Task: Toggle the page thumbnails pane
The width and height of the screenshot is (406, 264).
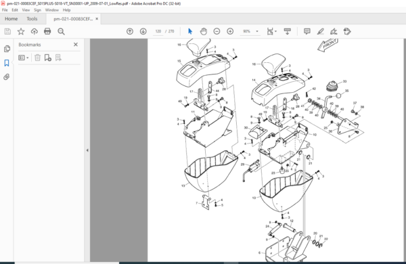Action: click(7, 49)
